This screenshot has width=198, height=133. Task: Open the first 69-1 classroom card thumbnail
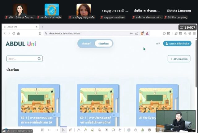point(38,100)
